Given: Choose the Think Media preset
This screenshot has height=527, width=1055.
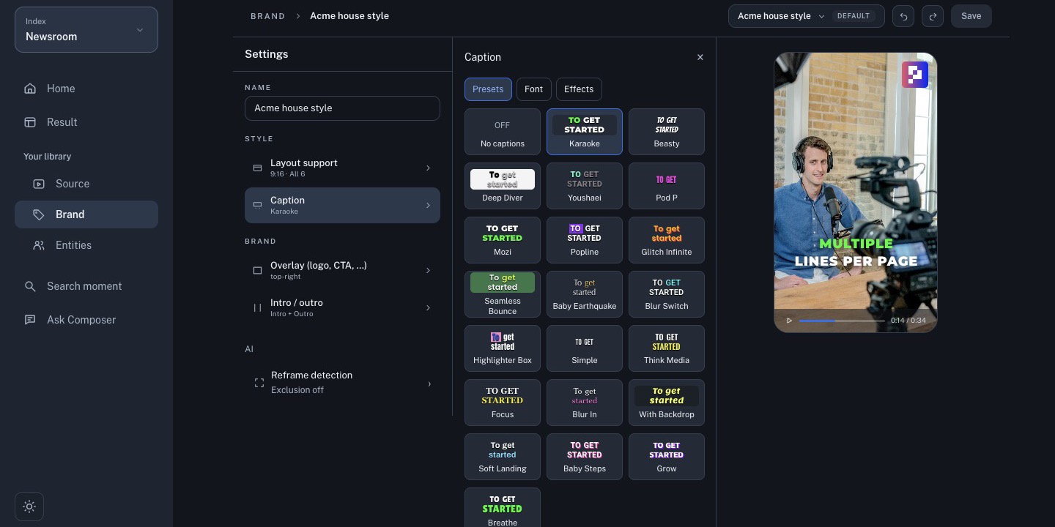Looking at the screenshot, I should tap(667, 348).
